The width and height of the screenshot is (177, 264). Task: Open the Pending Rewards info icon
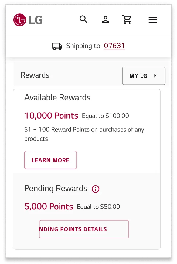tap(95, 189)
